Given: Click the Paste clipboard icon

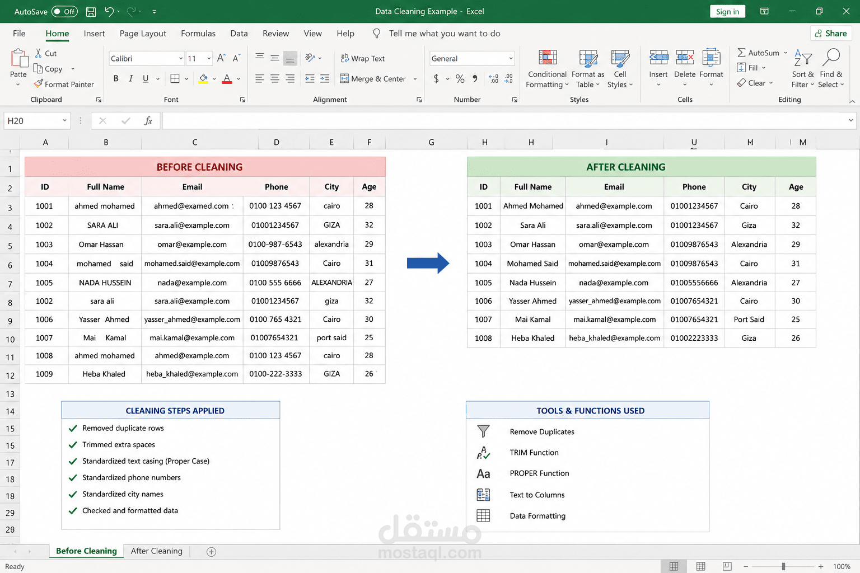Looking at the screenshot, I should (x=18, y=58).
